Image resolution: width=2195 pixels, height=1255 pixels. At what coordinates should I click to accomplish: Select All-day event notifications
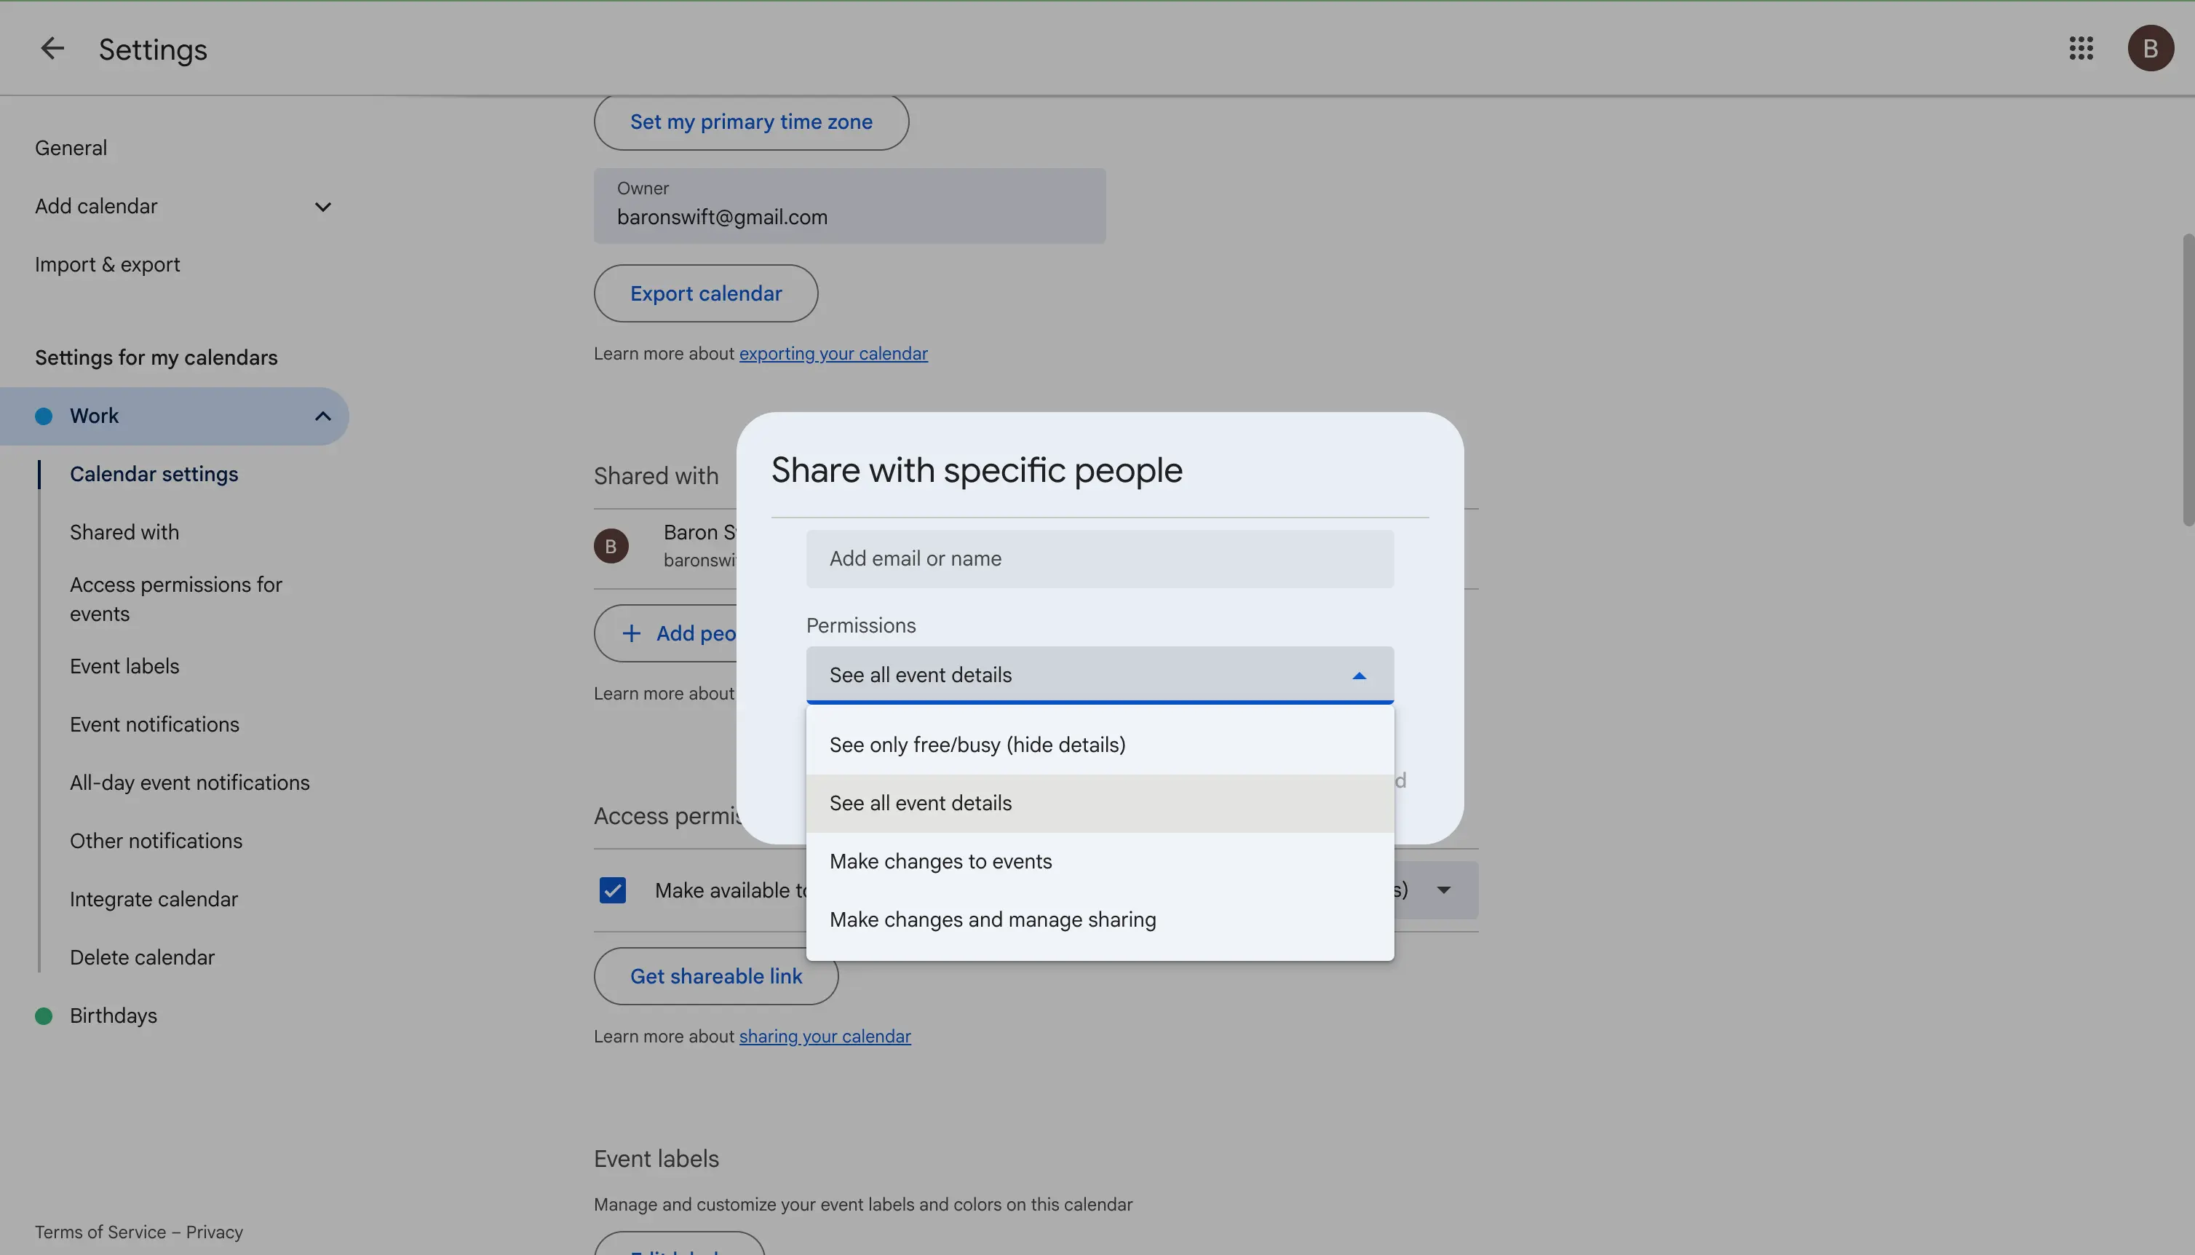[x=189, y=783]
